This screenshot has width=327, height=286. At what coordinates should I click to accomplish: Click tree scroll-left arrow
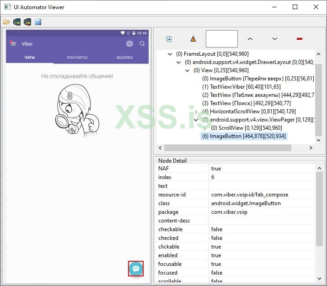coord(160,148)
